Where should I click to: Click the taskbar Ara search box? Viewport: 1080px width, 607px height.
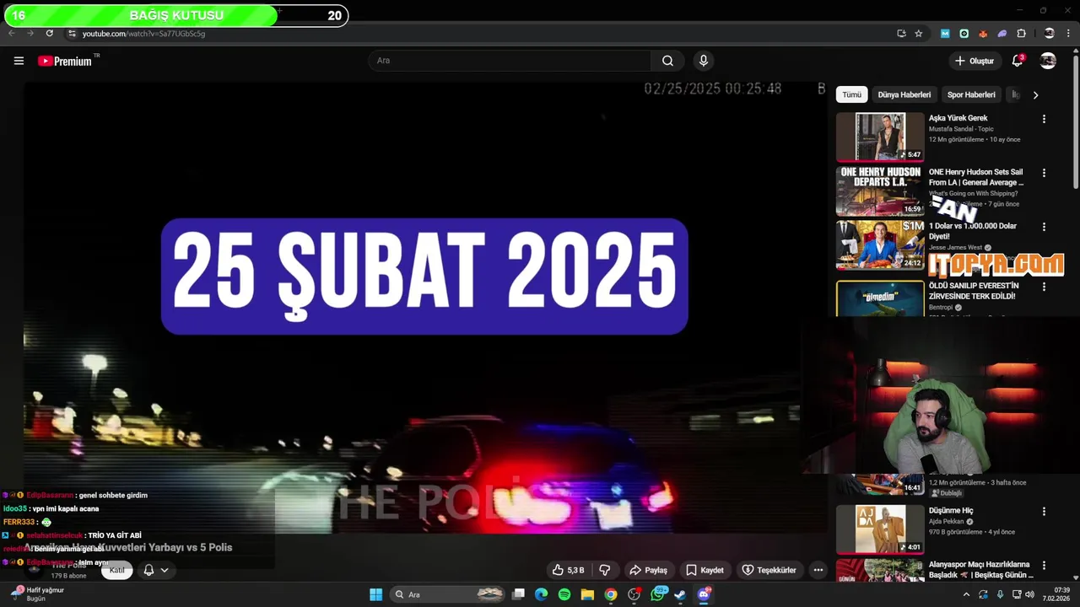(x=447, y=594)
